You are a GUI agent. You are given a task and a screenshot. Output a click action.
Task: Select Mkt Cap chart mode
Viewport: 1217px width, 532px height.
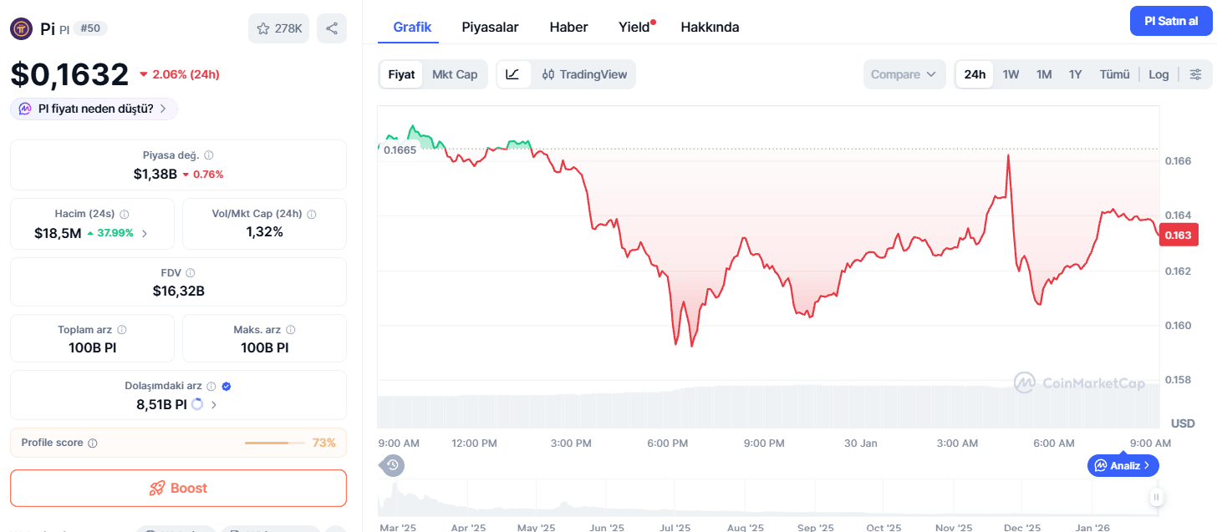[x=455, y=74]
